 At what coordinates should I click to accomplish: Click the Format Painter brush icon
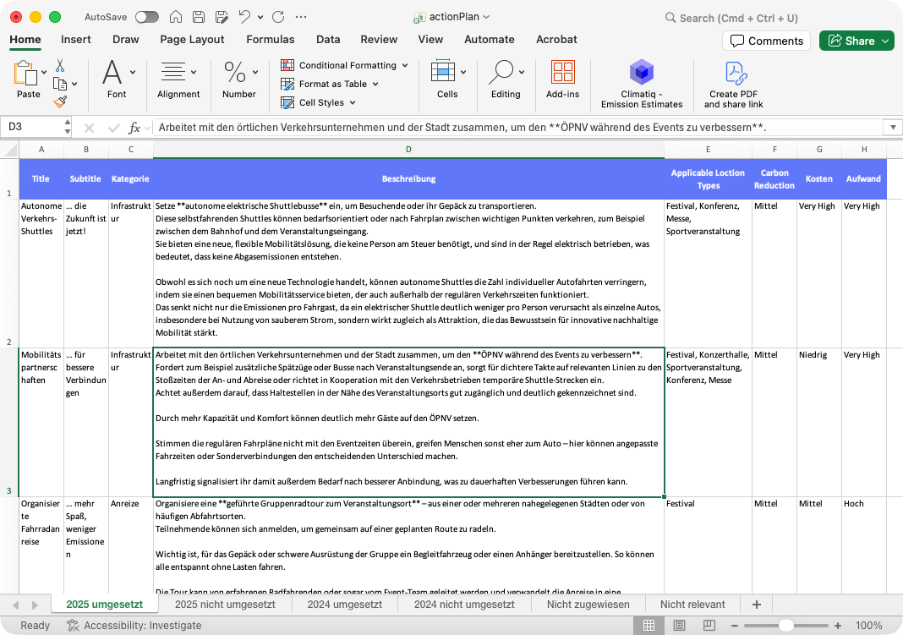pos(60,101)
